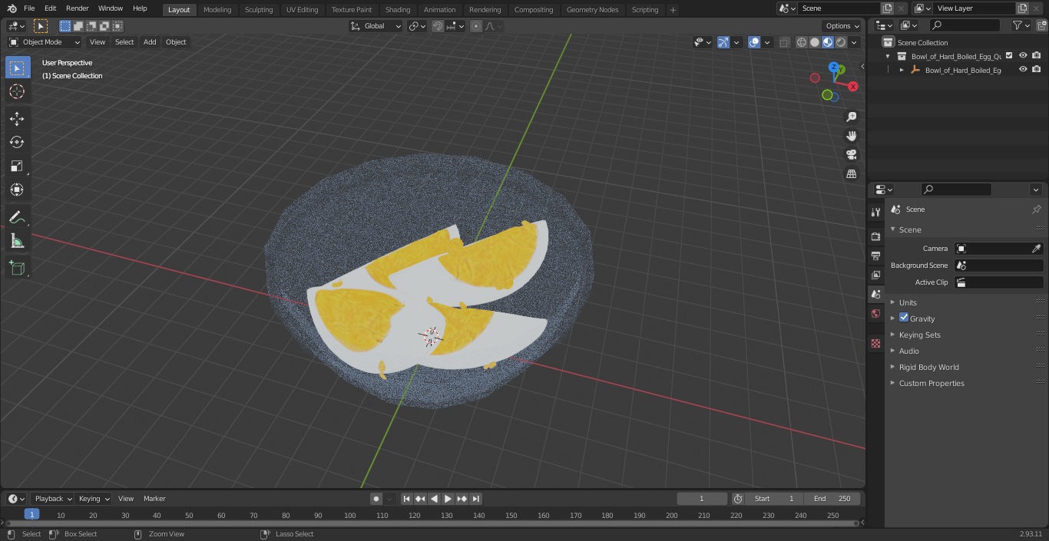Open the World properties tab

[875, 313]
